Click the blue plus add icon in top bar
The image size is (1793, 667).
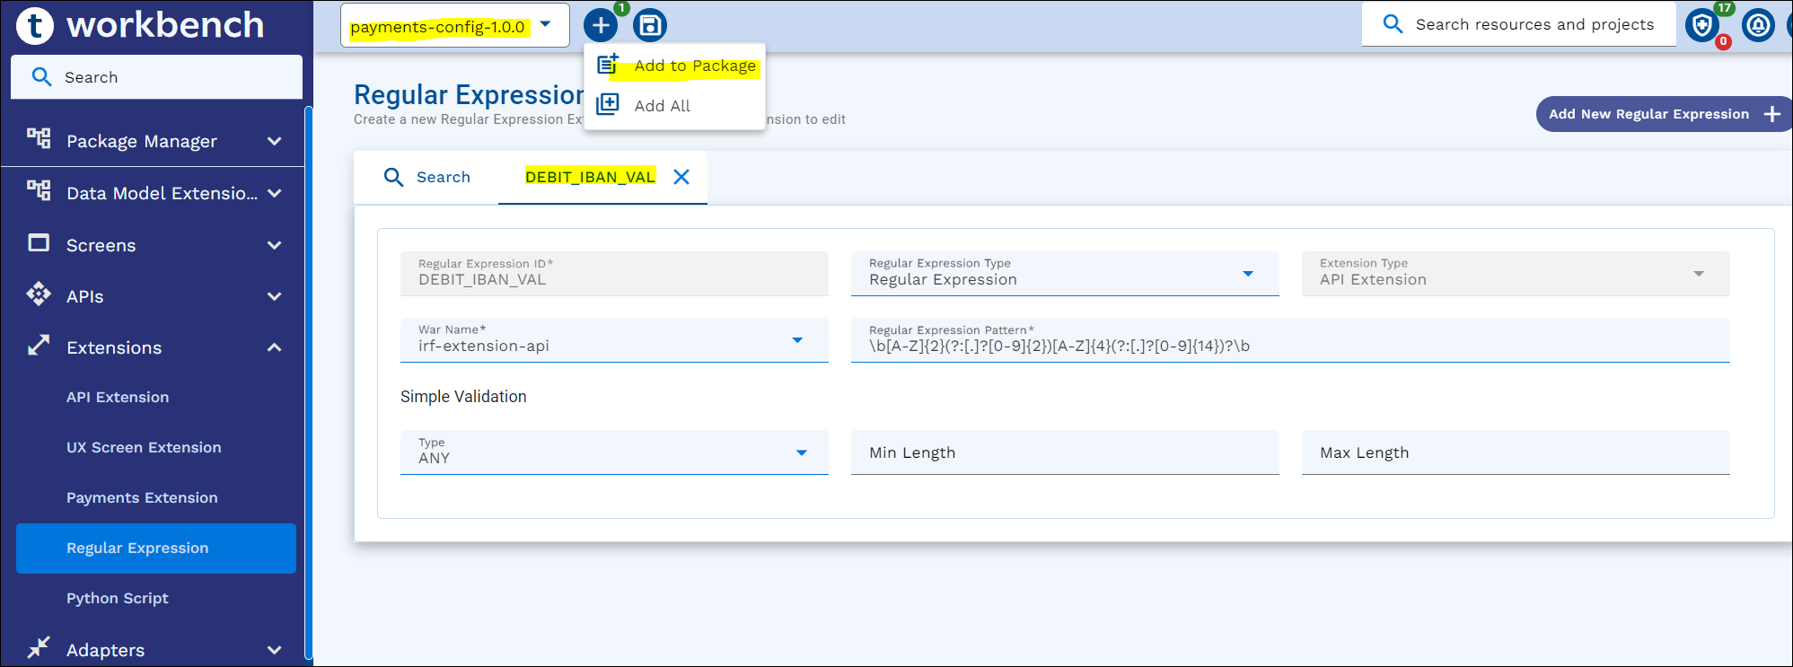[x=601, y=25]
